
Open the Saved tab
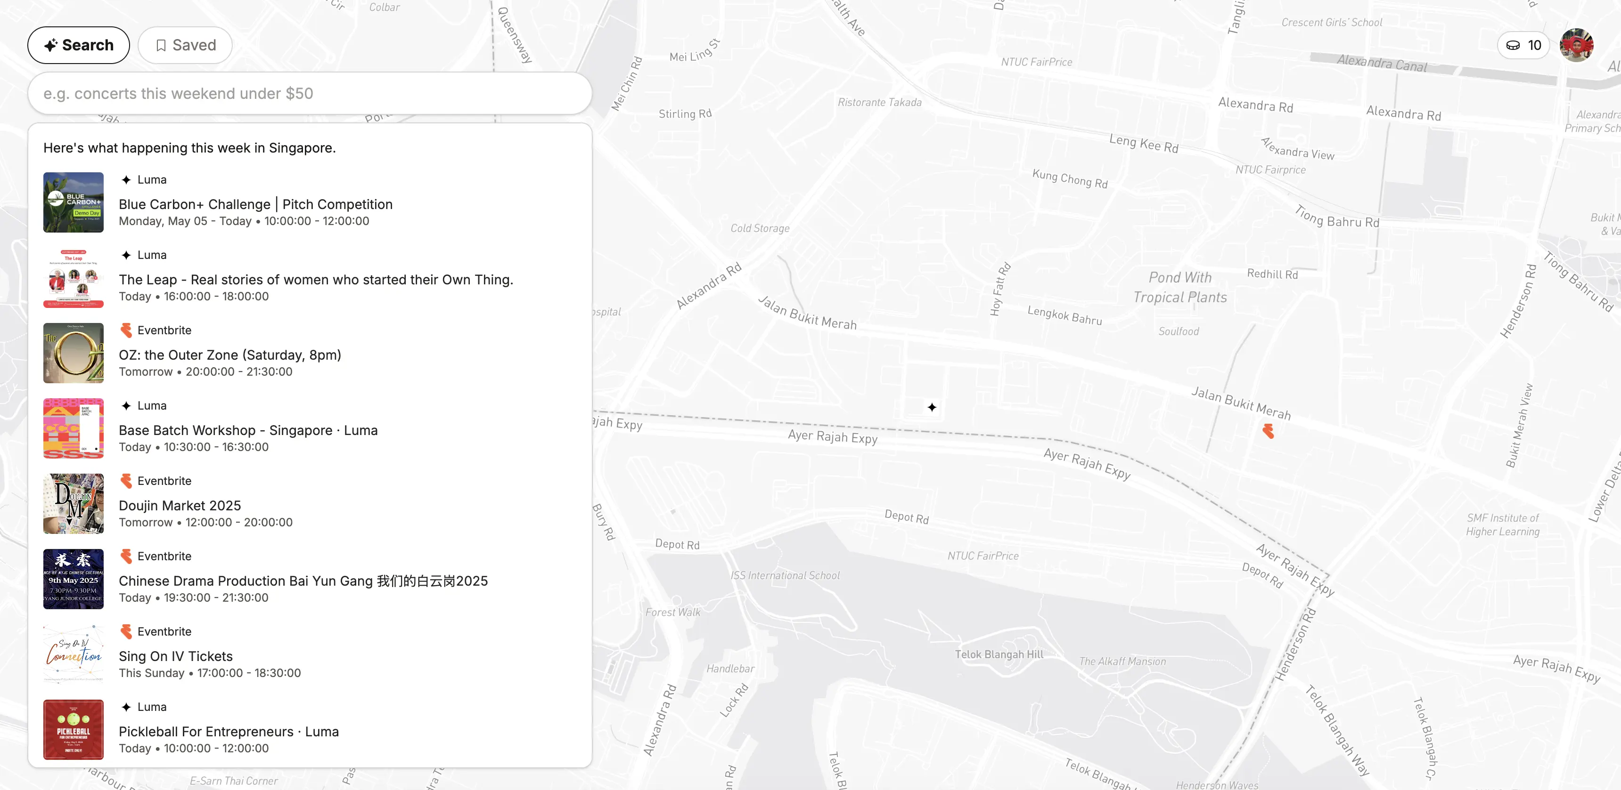click(185, 45)
